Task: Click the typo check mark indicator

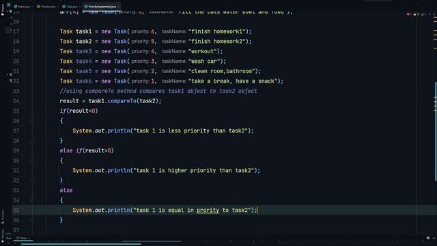Action: tap(423, 14)
